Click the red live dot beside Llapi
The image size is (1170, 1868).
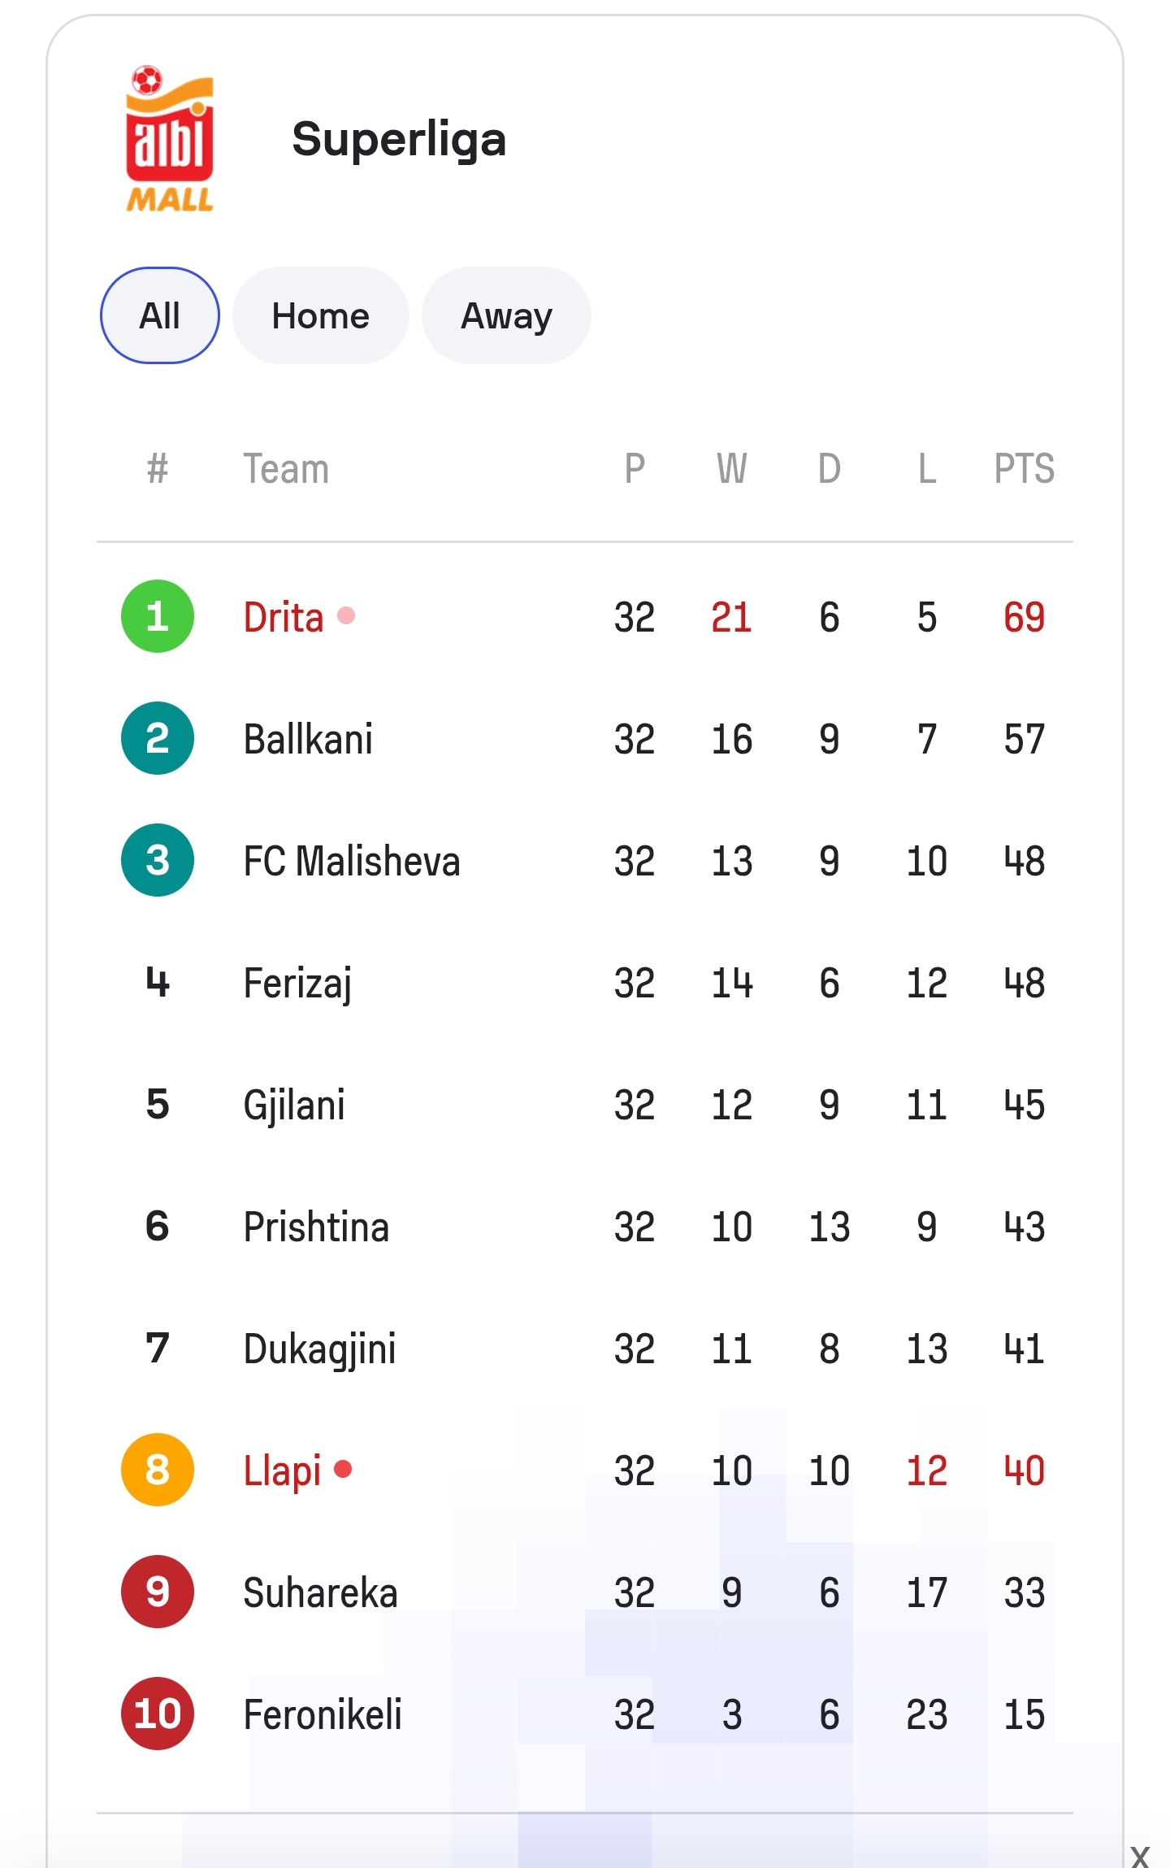coord(343,1469)
